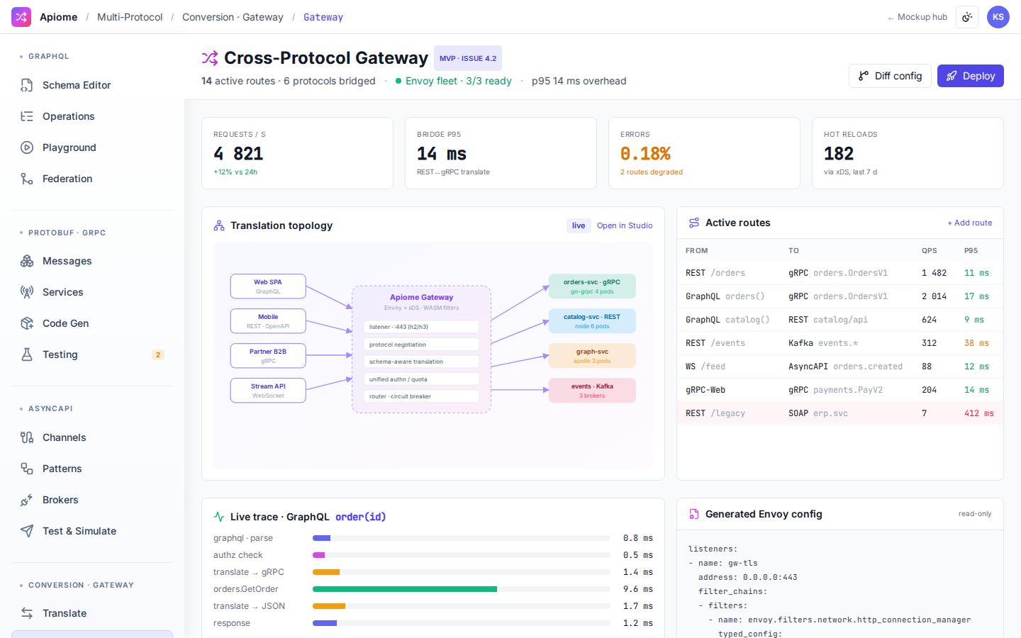Select the REST /legacy route row
The height and width of the screenshot is (638, 1021).
(840, 413)
